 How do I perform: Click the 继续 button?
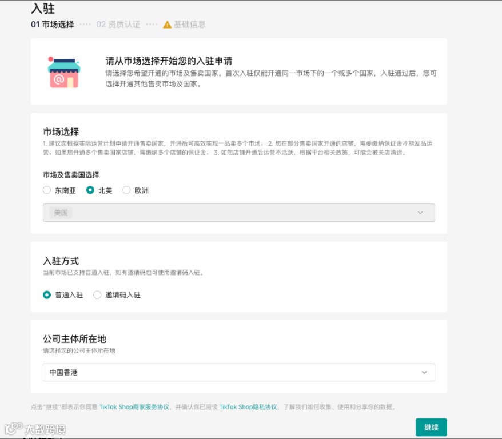point(431,427)
